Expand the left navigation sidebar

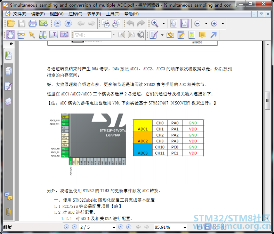11,44
